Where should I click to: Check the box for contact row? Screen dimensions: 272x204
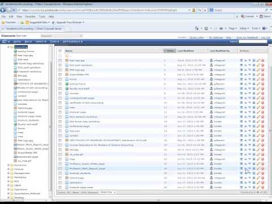coord(60,135)
